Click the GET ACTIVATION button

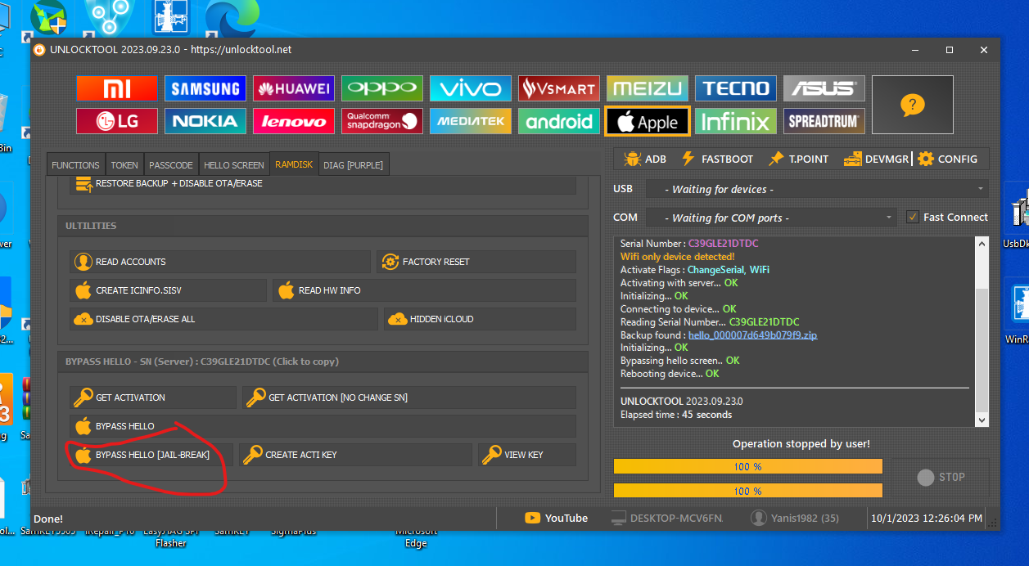tap(153, 398)
